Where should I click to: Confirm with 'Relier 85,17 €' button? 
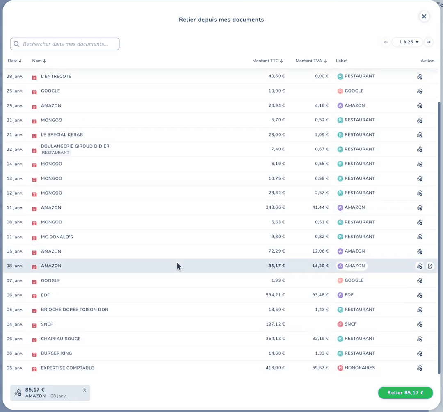pos(405,393)
